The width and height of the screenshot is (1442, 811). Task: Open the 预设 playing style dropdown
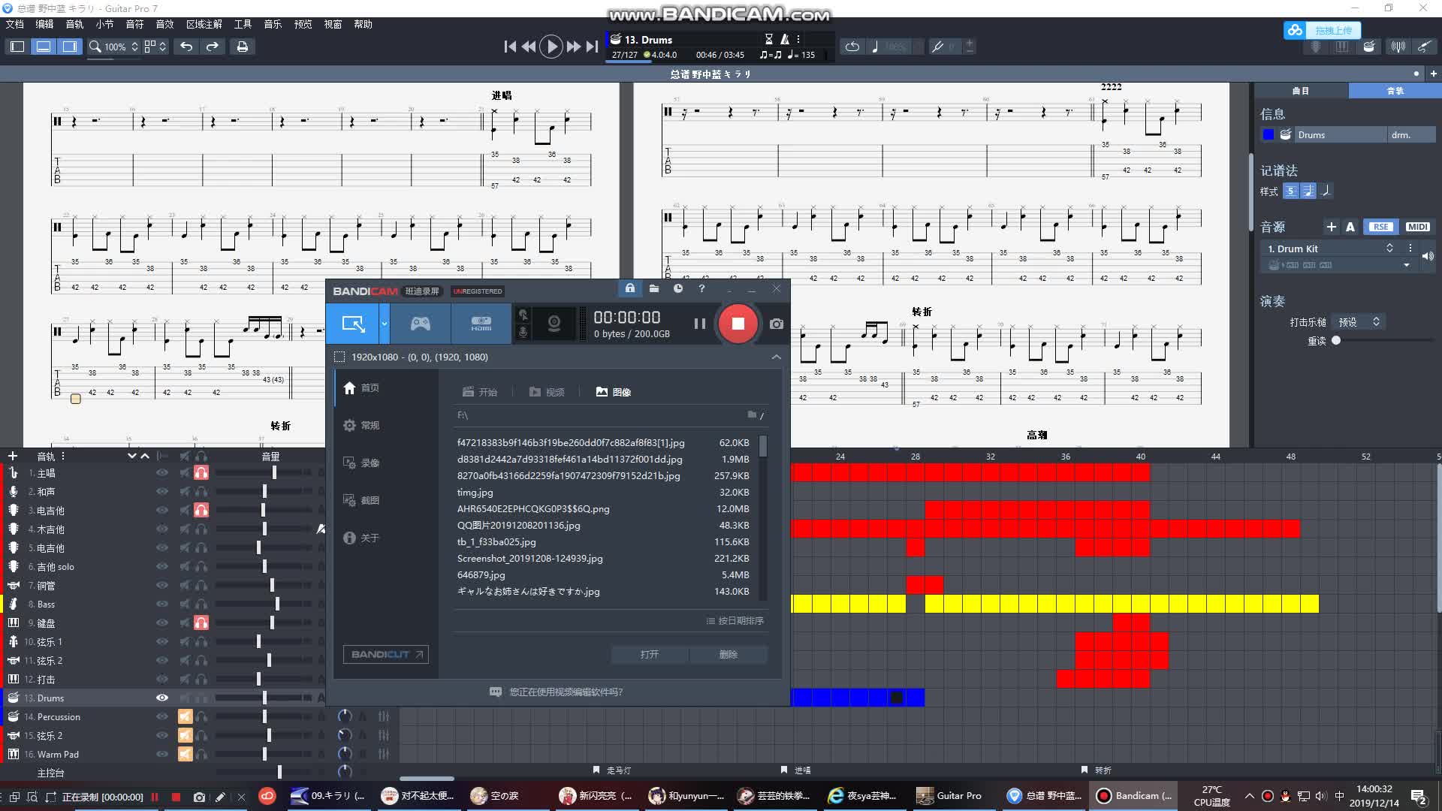click(x=1359, y=321)
